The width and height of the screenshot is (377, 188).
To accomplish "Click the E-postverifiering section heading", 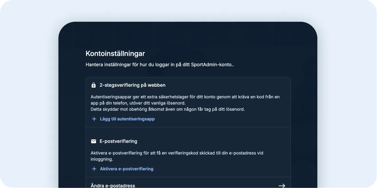I will pyautogui.click(x=118, y=141).
